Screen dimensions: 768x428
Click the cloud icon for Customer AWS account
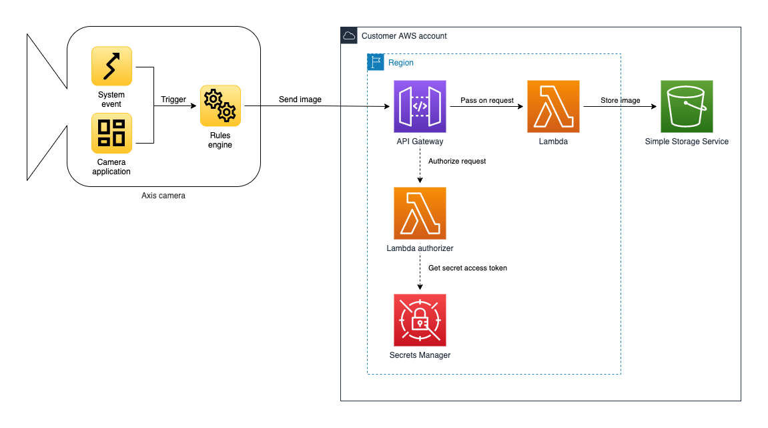tap(349, 36)
